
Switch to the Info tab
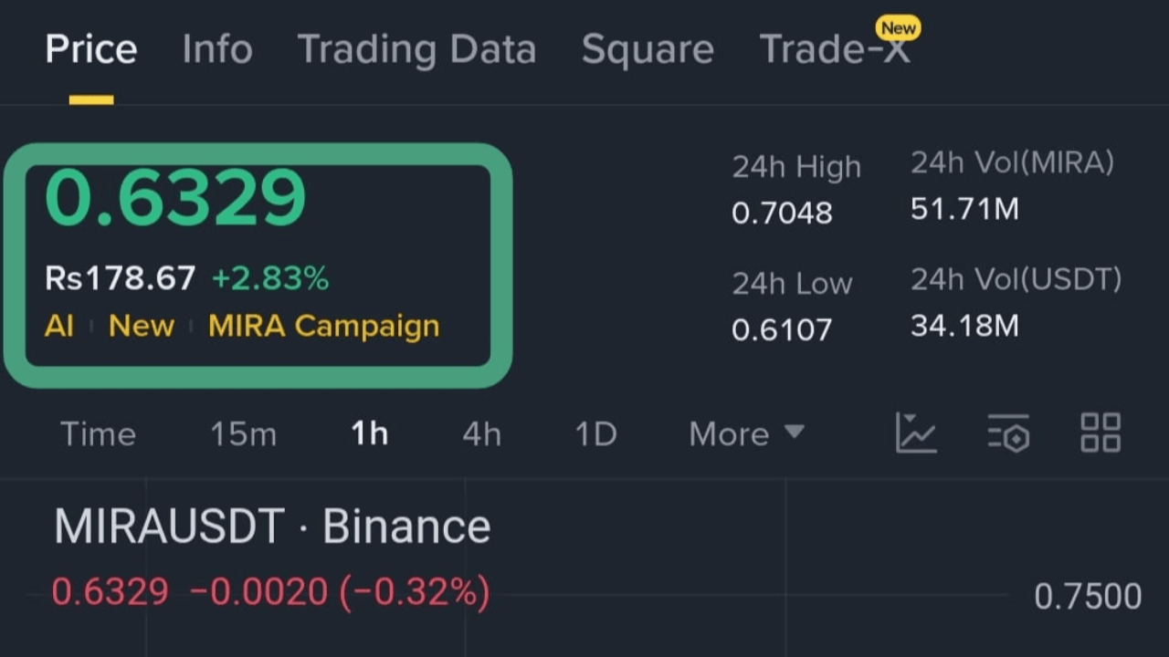click(217, 49)
